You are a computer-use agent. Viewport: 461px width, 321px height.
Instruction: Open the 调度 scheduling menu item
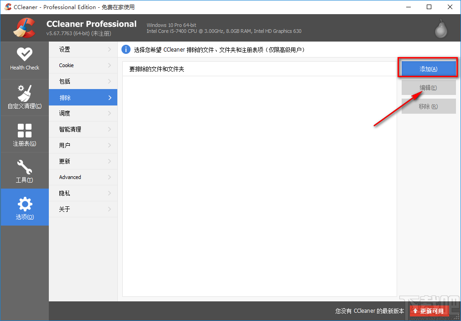pyautogui.click(x=83, y=113)
